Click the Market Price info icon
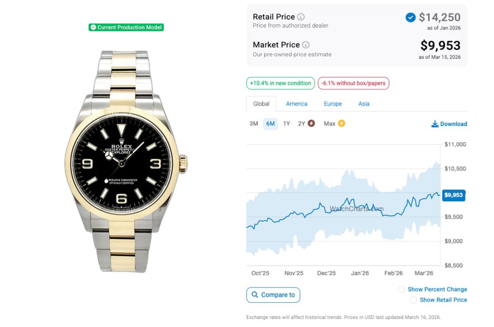 coord(306,45)
